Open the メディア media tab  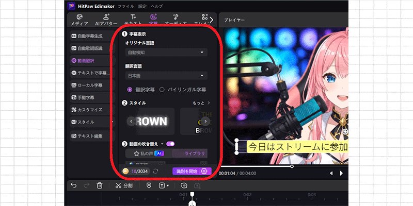pyautogui.click(x=80, y=20)
